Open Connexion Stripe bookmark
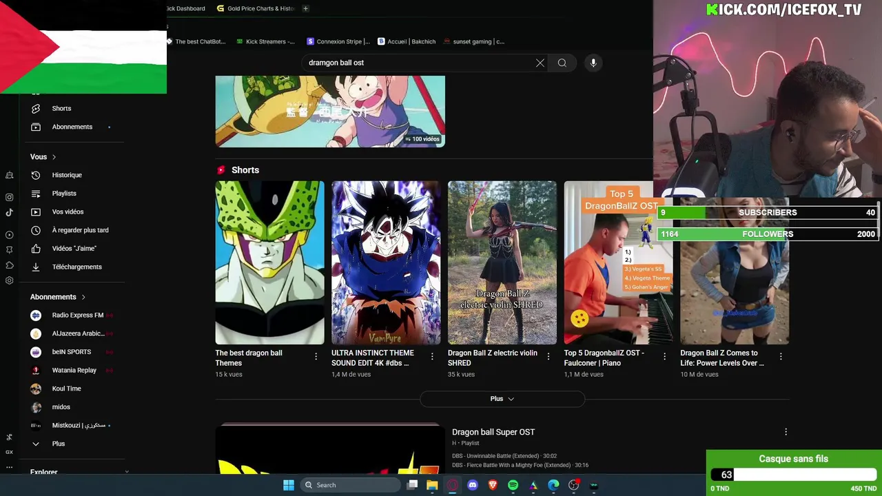This screenshot has height=496, width=882. click(x=338, y=41)
